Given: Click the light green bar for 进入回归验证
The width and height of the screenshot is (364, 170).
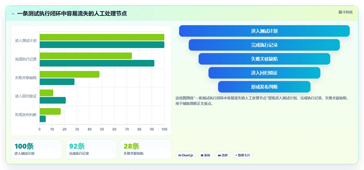Looking at the screenshot, I should 47,93.
